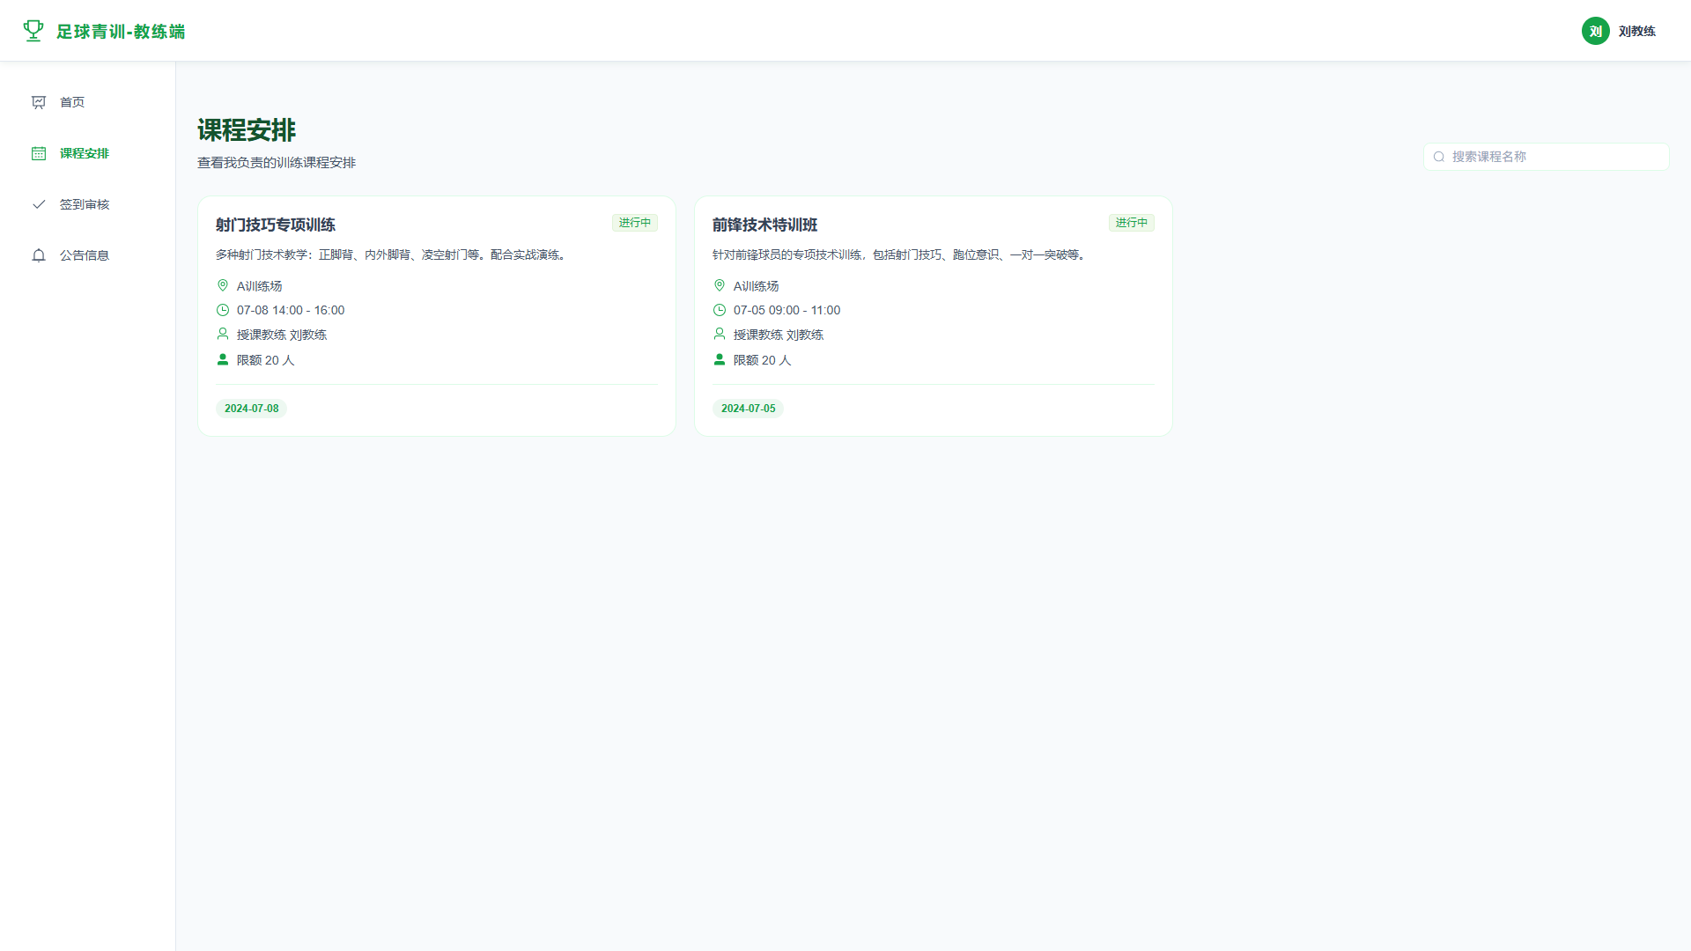The width and height of the screenshot is (1691, 951).
Task: Click 限额 20 人 in 射门技巧专项训练 card
Action: tap(266, 360)
